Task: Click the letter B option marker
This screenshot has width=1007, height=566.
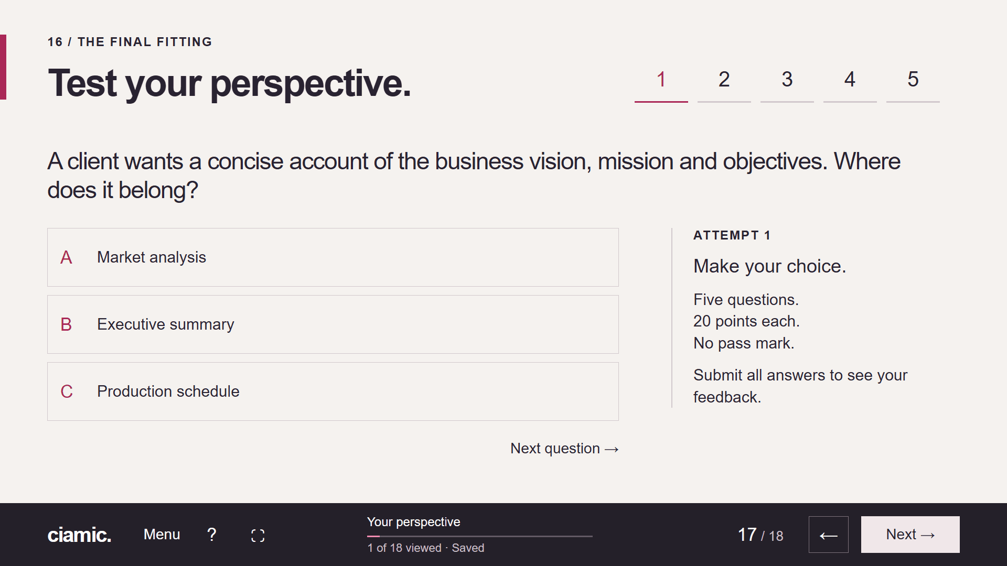Action: (66, 324)
